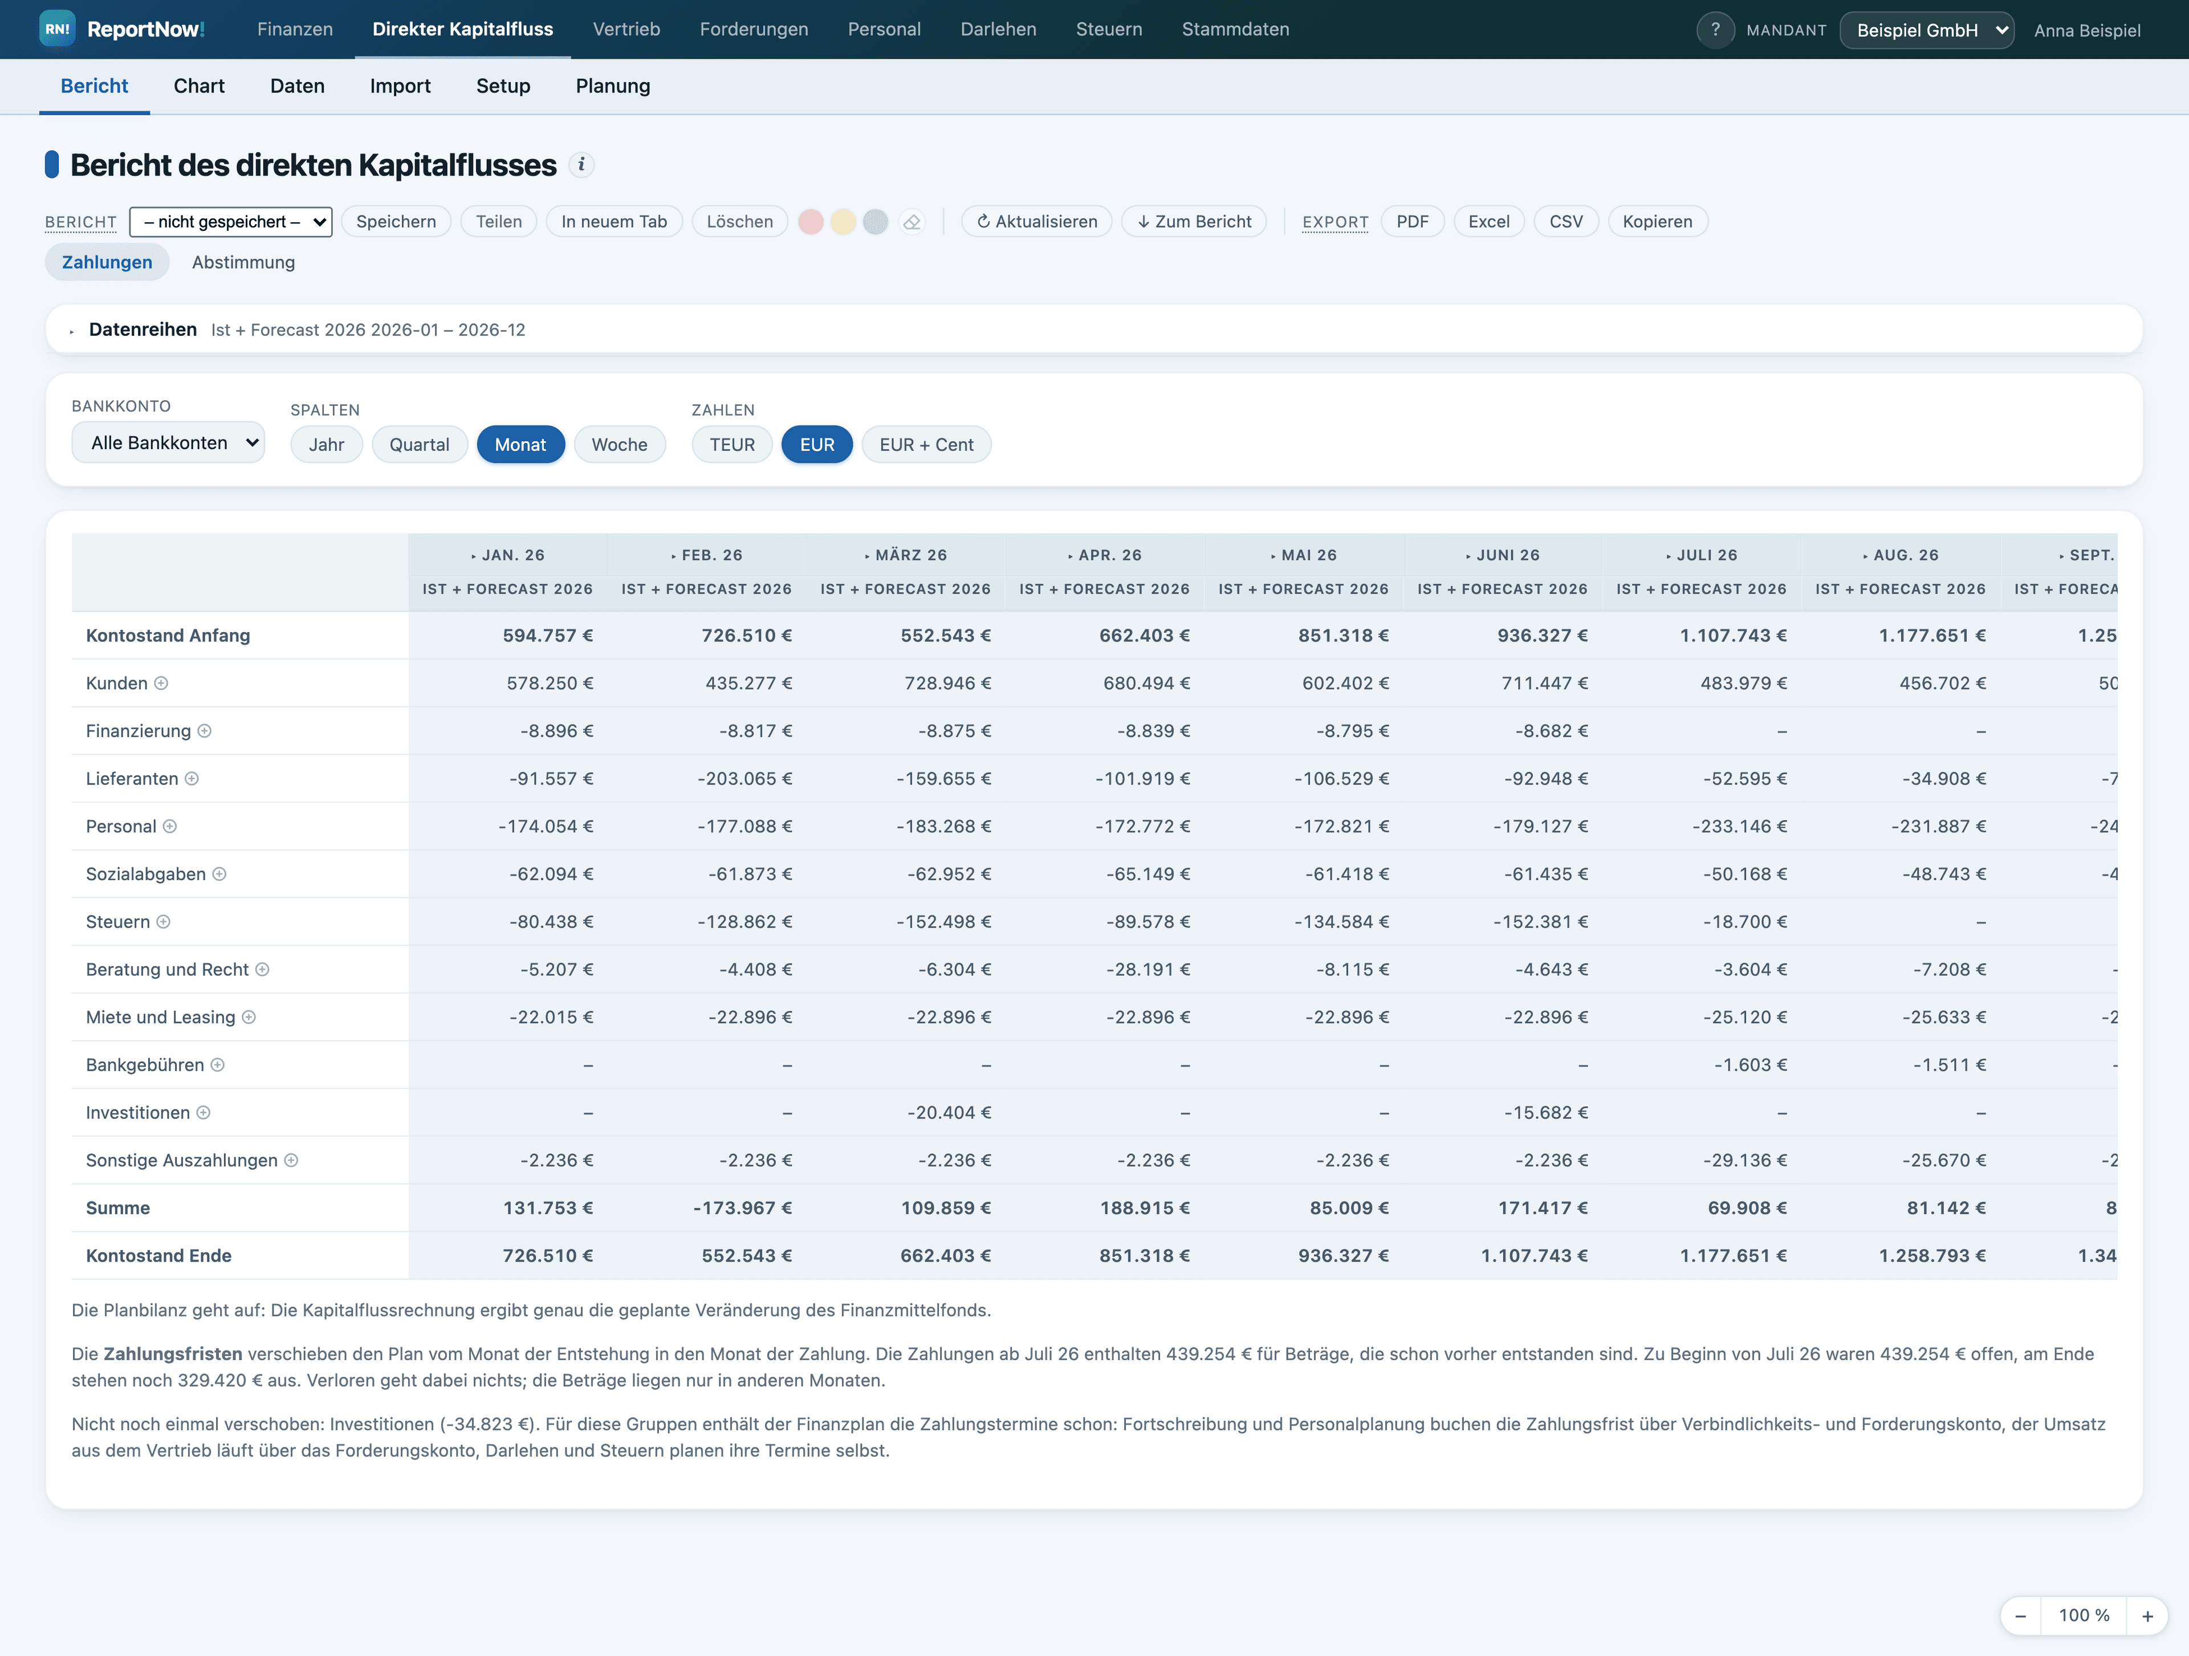Expand the Kunden row plus icon
This screenshot has width=2189, height=1656.
(161, 683)
